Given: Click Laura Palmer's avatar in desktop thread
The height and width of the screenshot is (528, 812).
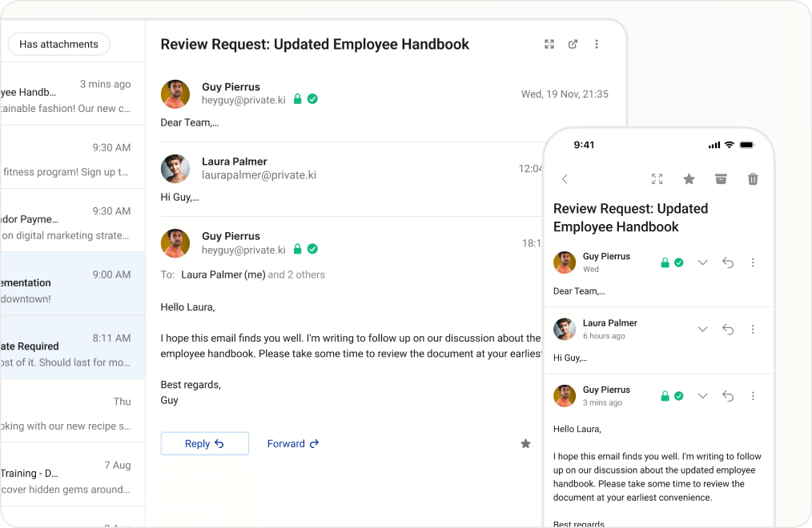Looking at the screenshot, I should 175,169.
